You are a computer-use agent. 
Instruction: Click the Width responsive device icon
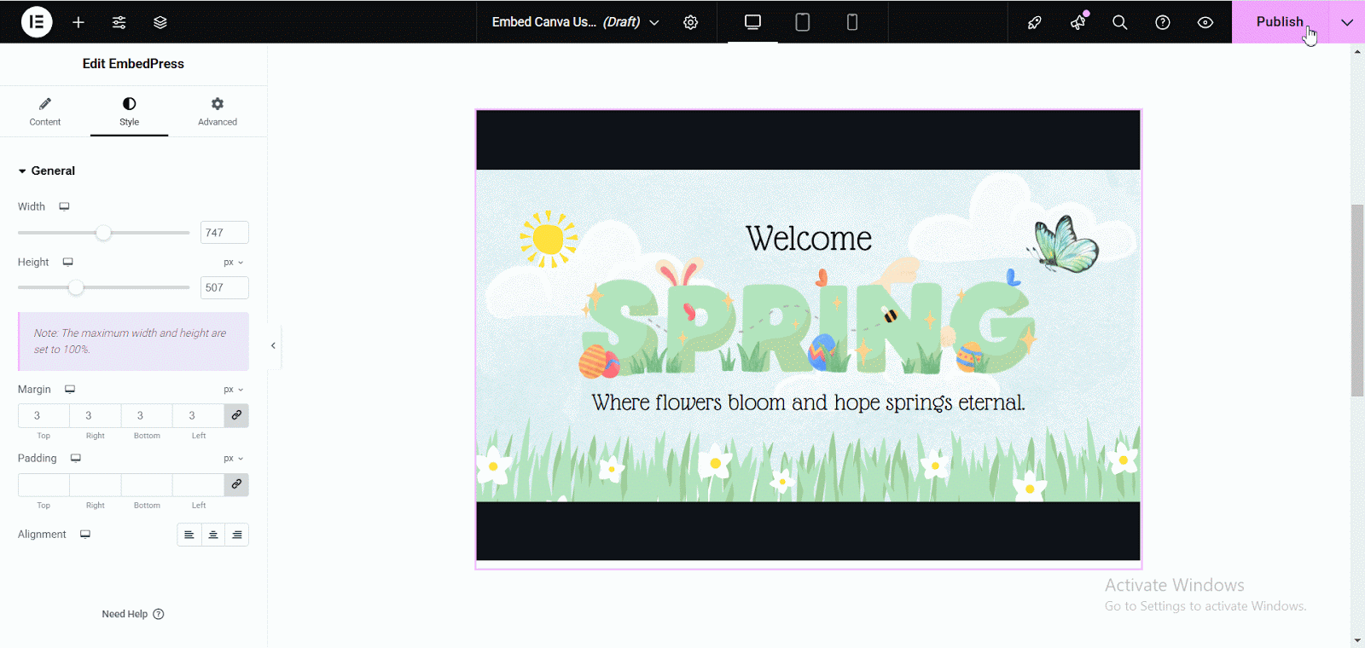64,206
